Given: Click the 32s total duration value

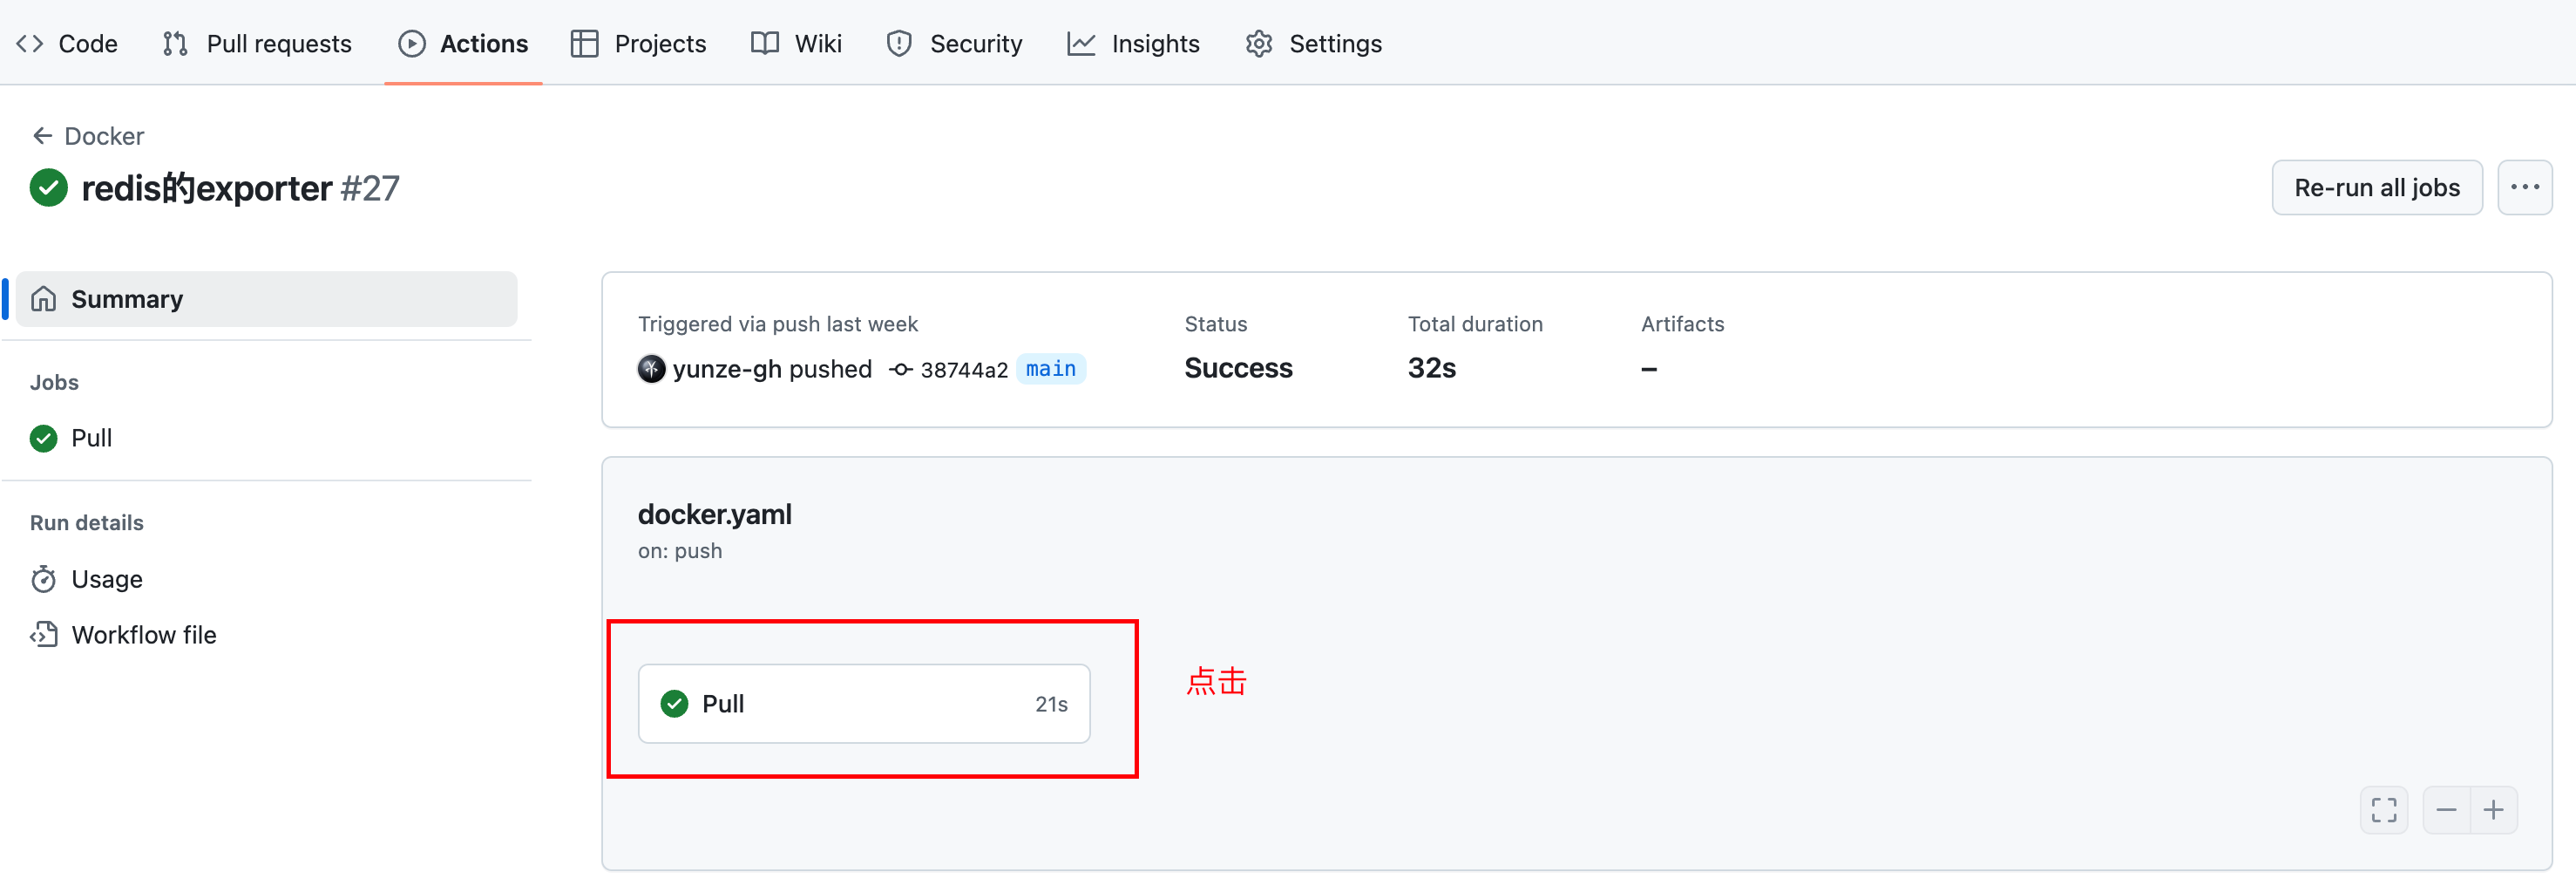Looking at the screenshot, I should (1431, 367).
